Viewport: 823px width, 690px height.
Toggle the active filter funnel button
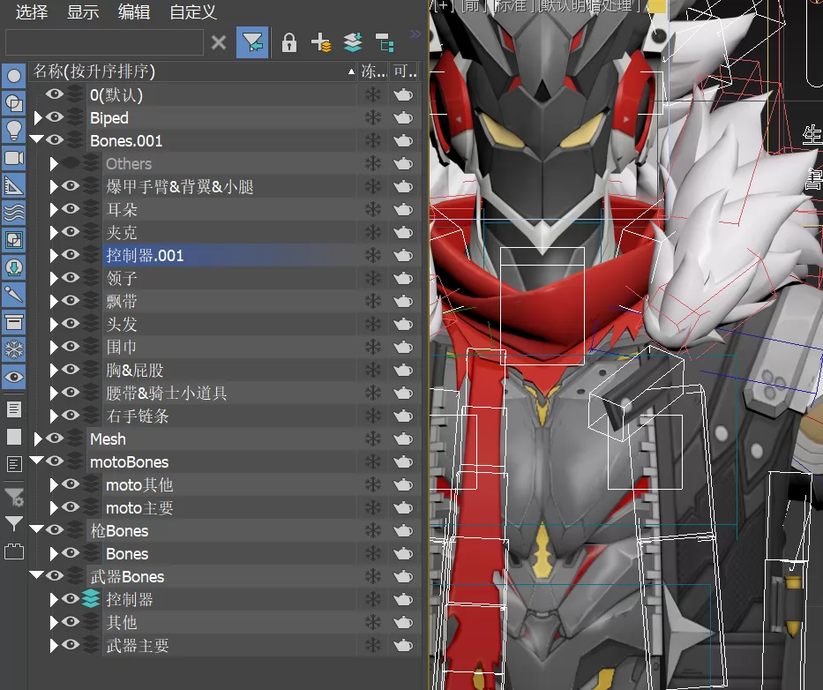[x=252, y=42]
